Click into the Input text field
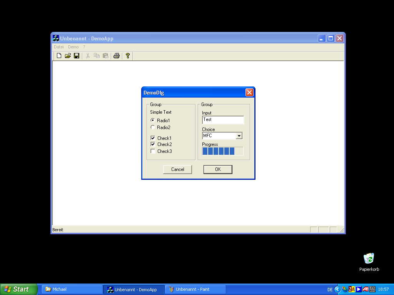394x295 pixels. pos(223,120)
